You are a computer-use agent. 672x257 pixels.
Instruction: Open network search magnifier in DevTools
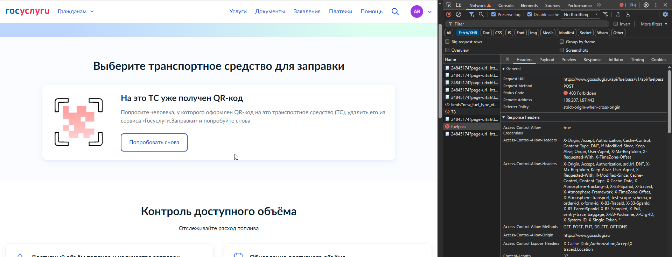[481, 14]
